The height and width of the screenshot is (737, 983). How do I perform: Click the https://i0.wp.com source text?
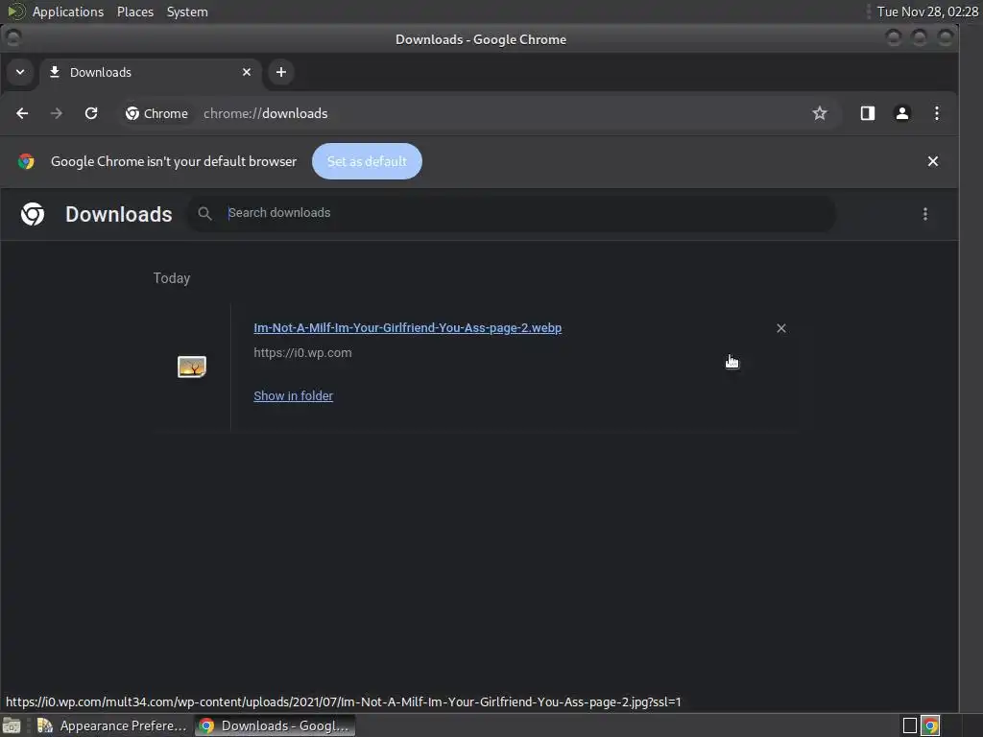(302, 353)
